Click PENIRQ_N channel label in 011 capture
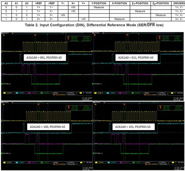185x171 pixels. [98, 84]
